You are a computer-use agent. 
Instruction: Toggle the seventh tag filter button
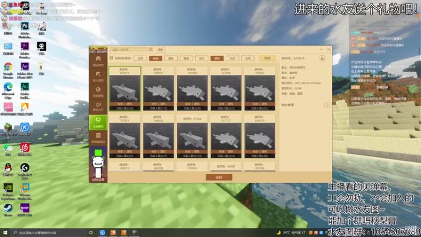232,58
